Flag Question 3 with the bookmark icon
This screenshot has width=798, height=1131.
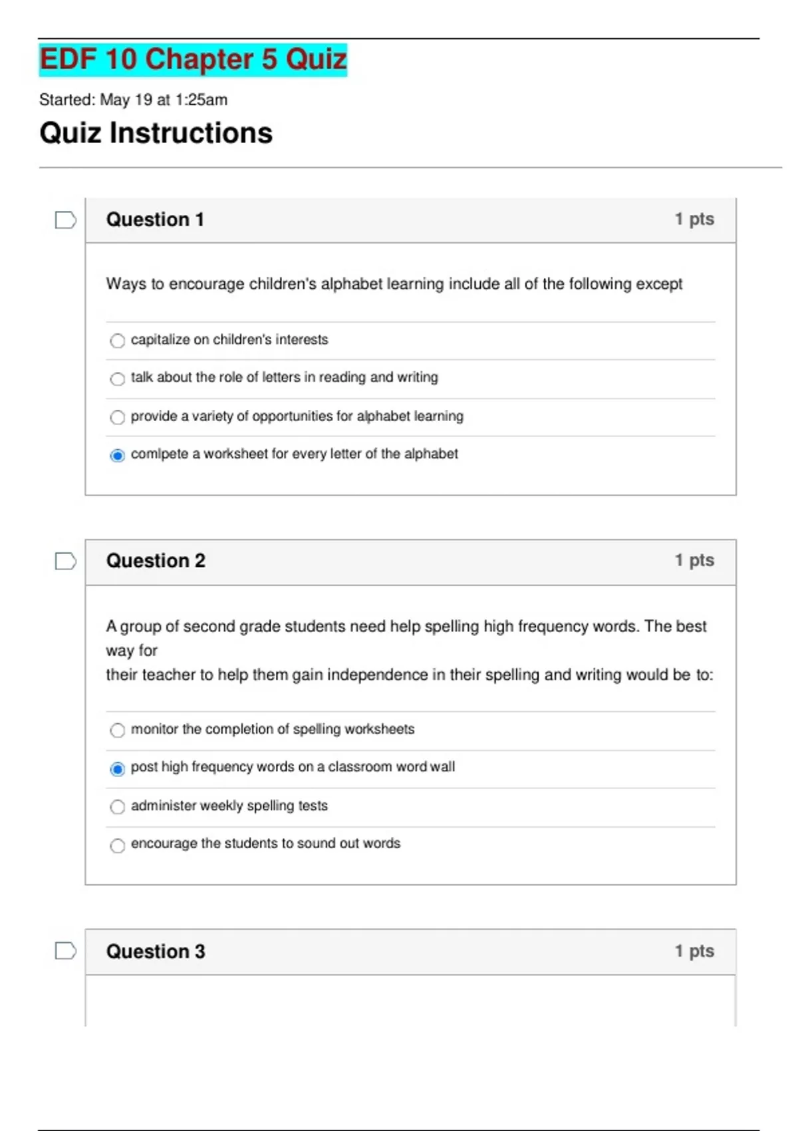(x=65, y=951)
